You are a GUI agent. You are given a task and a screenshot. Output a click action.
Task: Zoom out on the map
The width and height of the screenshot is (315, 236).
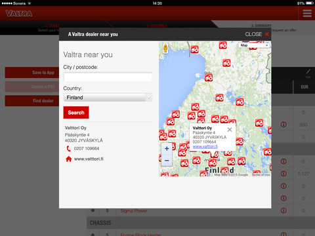[167, 161]
